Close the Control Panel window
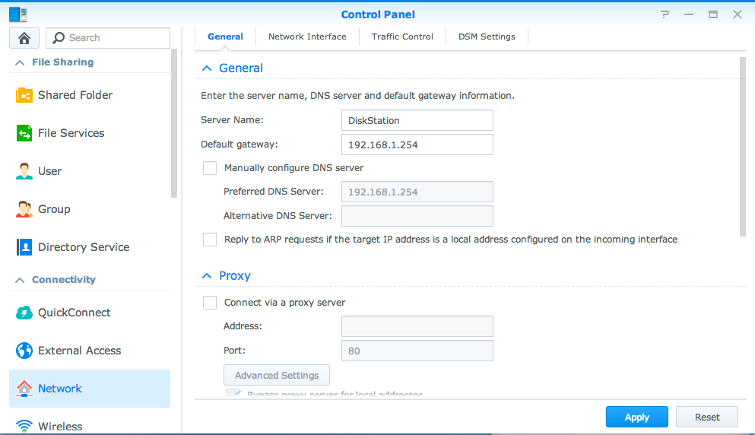The image size is (755, 435). click(738, 14)
